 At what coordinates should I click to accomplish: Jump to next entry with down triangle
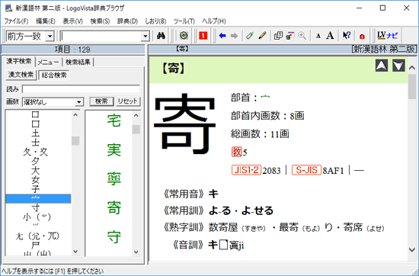coord(398,66)
